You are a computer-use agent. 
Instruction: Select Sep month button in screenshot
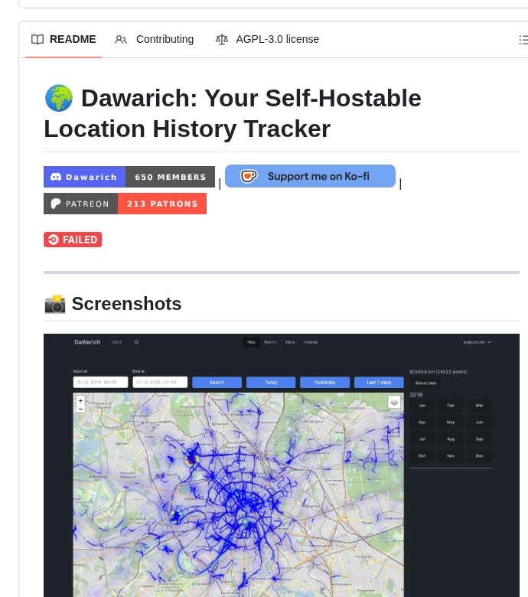[479, 439]
